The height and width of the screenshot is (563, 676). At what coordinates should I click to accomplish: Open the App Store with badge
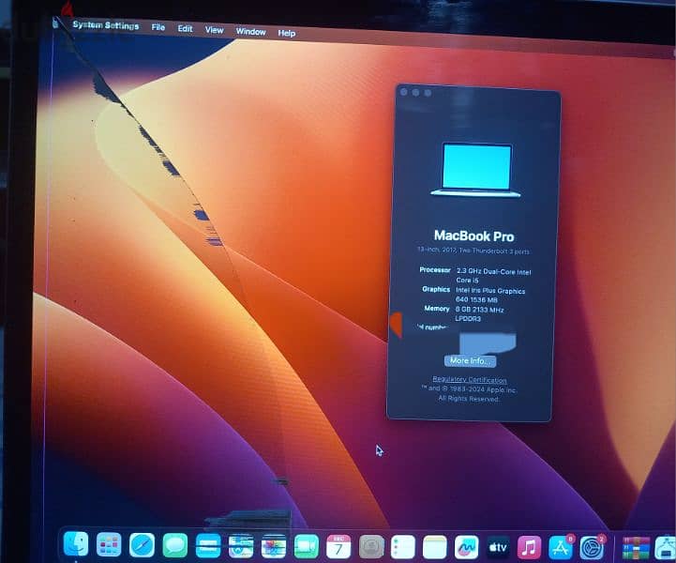click(x=561, y=548)
